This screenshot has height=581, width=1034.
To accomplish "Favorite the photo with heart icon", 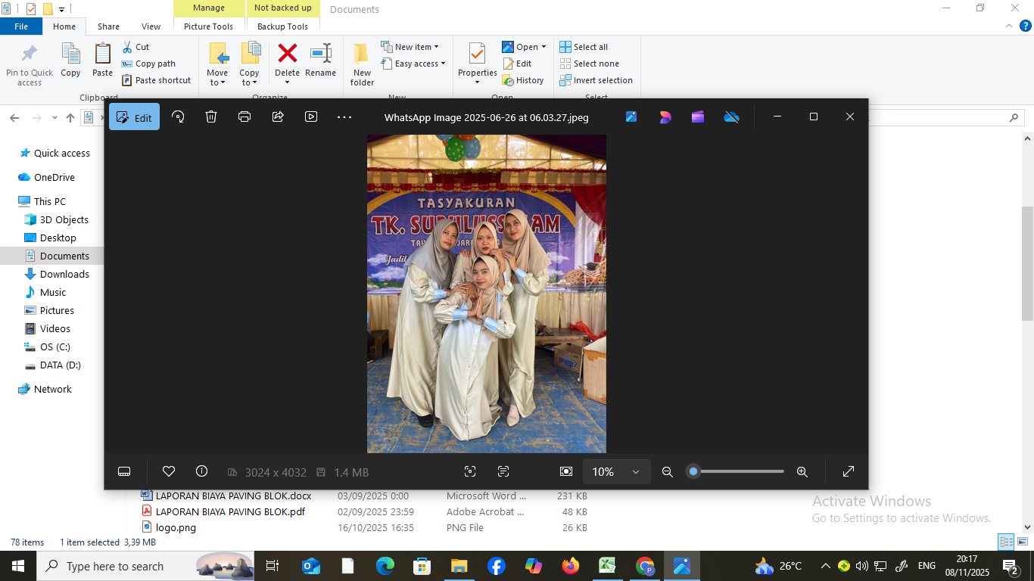I will pyautogui.click(x=169, y=471).
